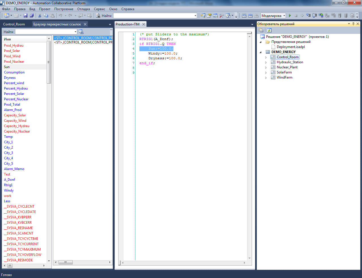
Task: Select the Production-ПМ editor tab
Action: pyautogui.click(x=128, y=24)
